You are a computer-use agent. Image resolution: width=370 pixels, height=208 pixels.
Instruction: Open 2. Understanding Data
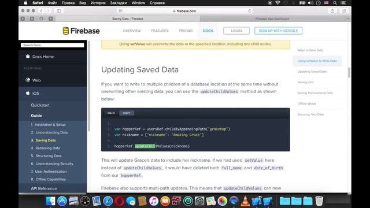tap(49, 132)
